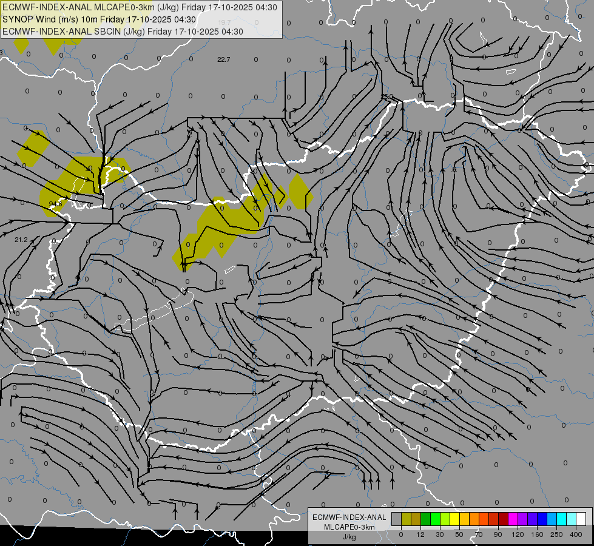Select the dark red legend swatch

tap(503, 519)
